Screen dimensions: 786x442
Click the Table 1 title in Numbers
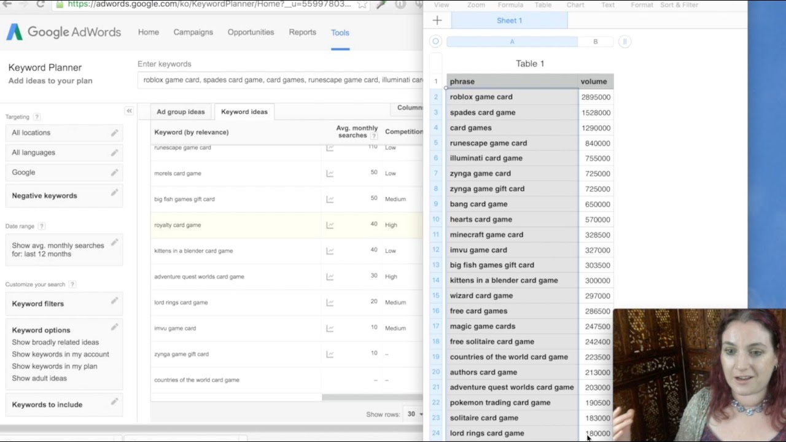(530, 63)
